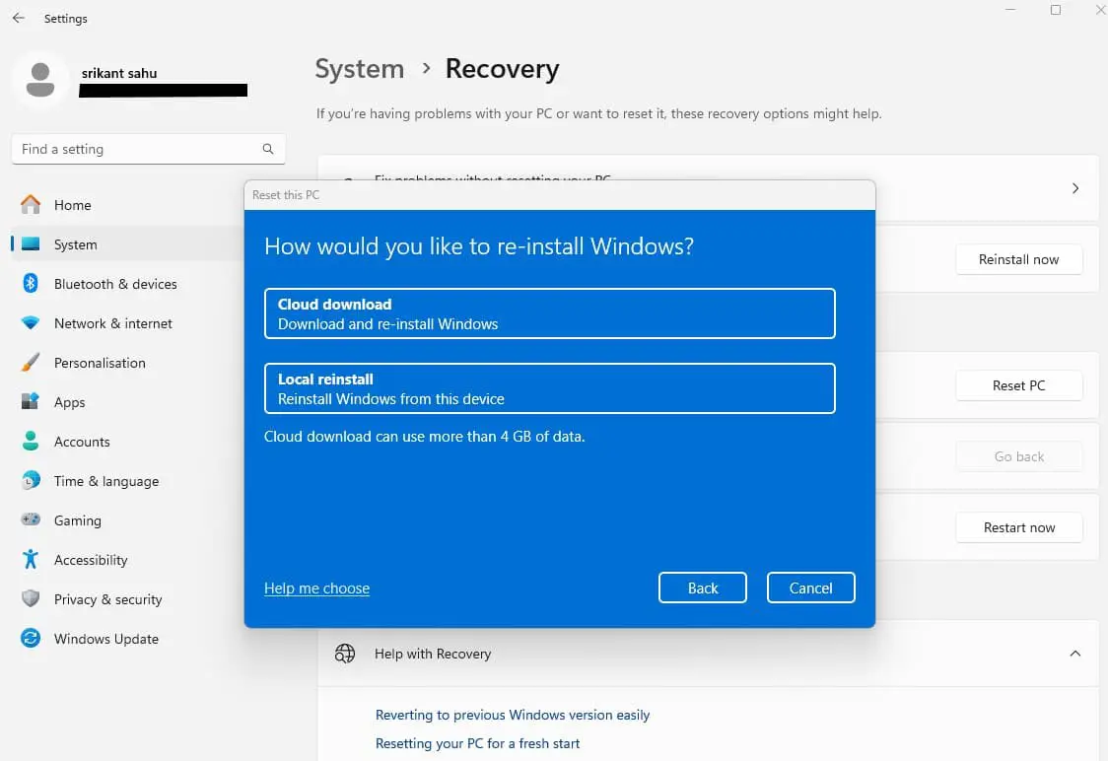Select Accounts in the sidebar
This screenshot has width=1108, height=761.
pos(128,442)
